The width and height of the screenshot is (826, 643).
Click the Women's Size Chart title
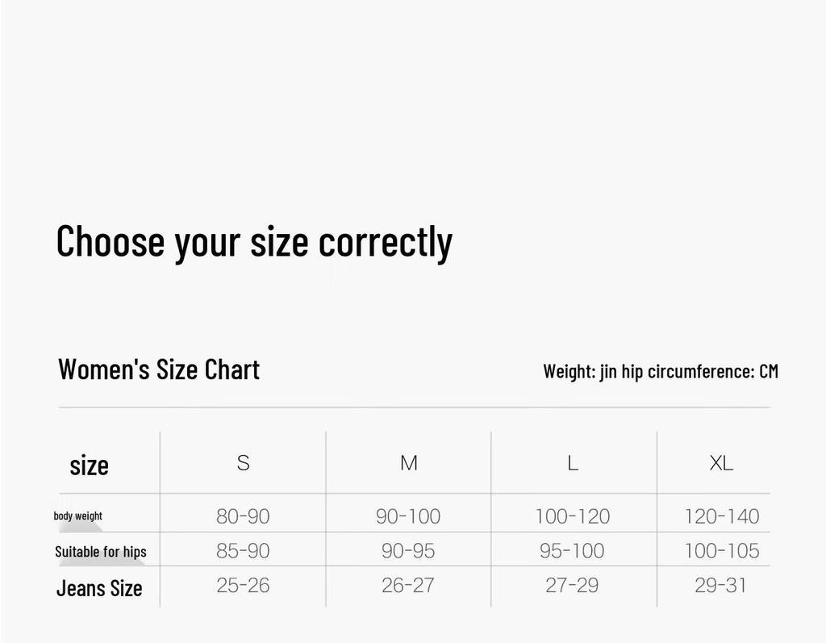(x=159, y=370)
